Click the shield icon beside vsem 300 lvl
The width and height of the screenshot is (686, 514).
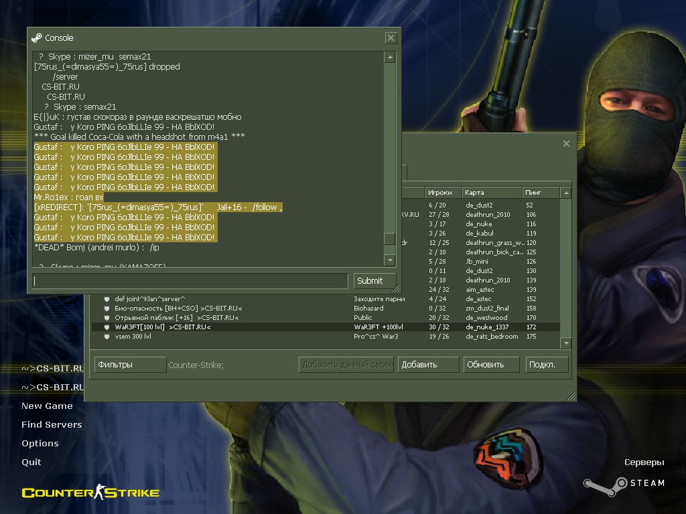(107, 337)
